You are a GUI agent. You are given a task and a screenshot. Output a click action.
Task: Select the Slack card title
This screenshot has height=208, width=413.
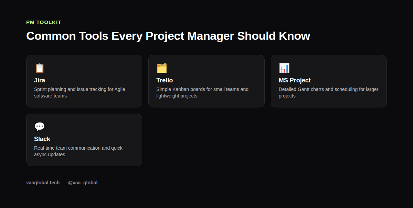[42, 139]
